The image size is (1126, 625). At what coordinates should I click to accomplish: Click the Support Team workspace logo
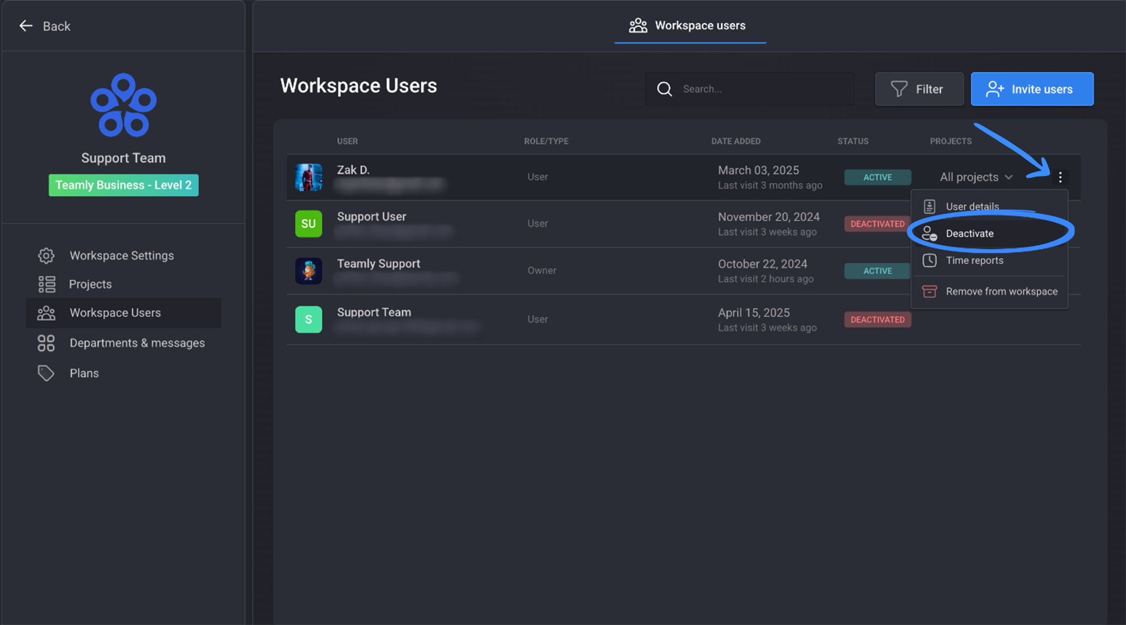(123, 105)
